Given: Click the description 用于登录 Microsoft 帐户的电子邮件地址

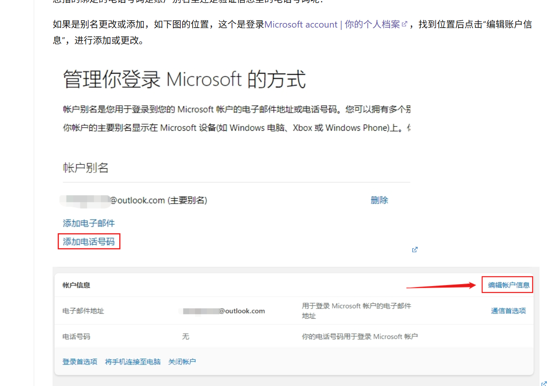Looking at the screenshot, I should [x=357, y=311].
